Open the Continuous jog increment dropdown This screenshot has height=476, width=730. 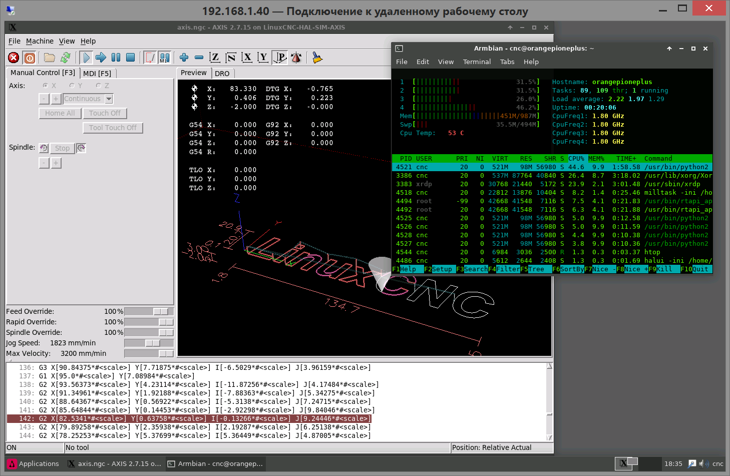(x=109, y=99)
